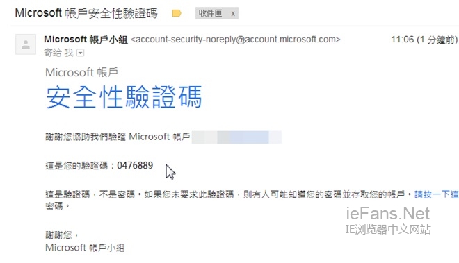Click the account-security-noreply email address

(236, 40)
